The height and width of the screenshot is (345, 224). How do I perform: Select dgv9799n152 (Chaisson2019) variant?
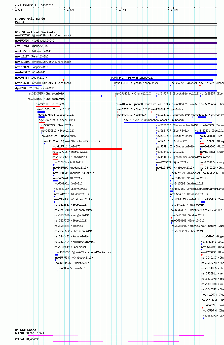pyautogui.click(x=175, y=146)
